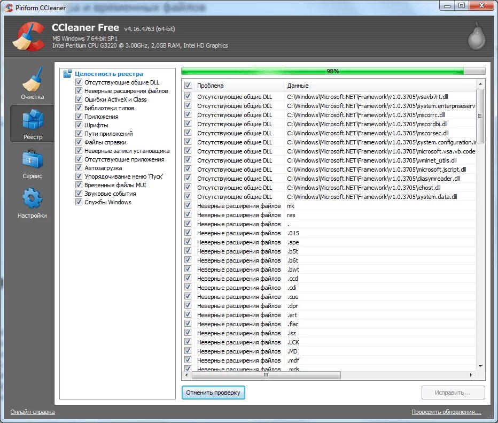Image resolution: width=498 pixels, height=423 pixels.
Task: Select row with mscordbi.dll path
Action: 329,124
